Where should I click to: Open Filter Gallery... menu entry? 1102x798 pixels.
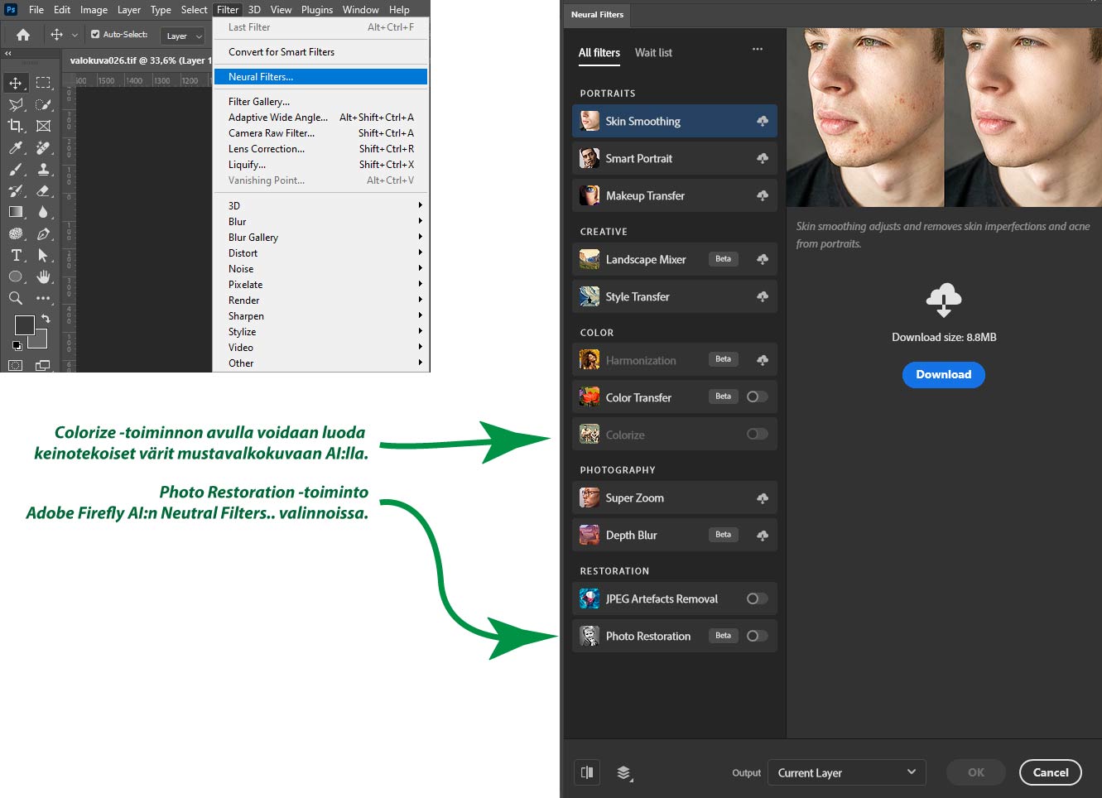(x=320, y=101)
